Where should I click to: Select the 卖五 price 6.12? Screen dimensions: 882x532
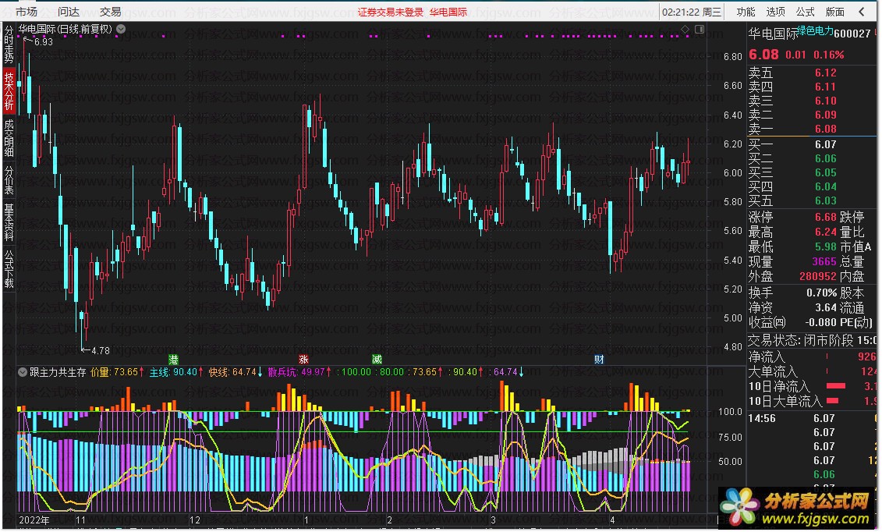[825, 73]
